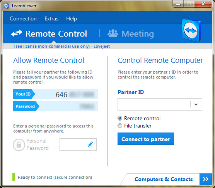Viewport: 215px width, 188px height.
Task: Click the Meeting people icon
Action: [113, 33]
